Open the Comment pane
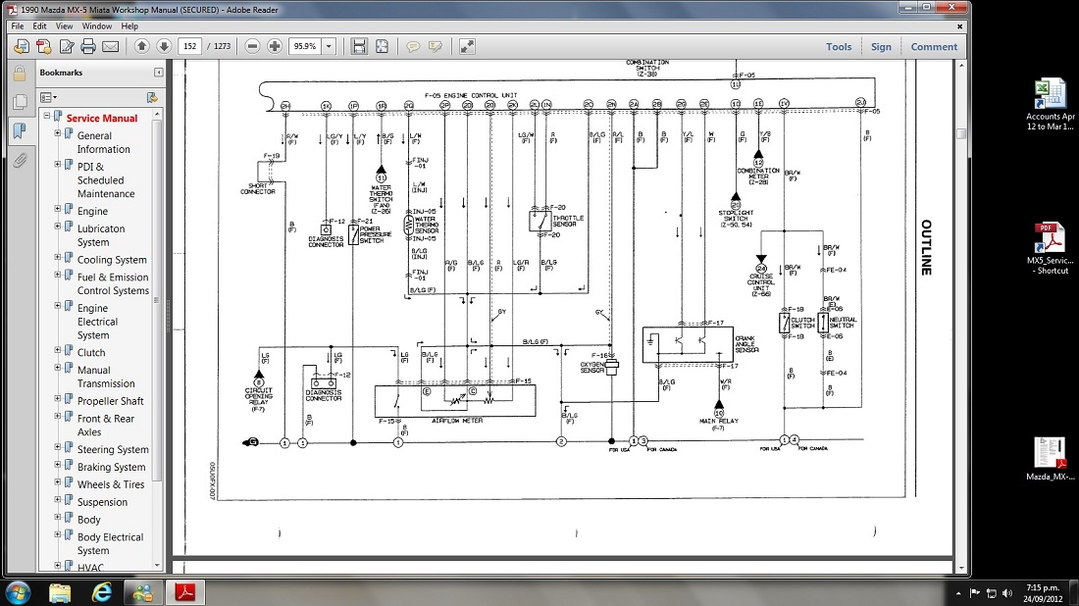The width and height of the screenshot is (1079, 606). pyautogui.click(x=934, y=47)
